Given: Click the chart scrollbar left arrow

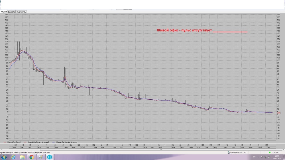Looking at the screenshot, I should point(1,150).
